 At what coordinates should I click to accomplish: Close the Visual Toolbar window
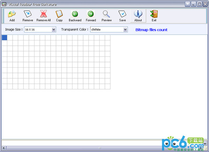click(x=205, y=4)
